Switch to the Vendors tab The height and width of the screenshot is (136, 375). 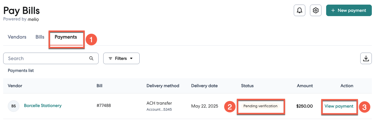pos(17,37)
